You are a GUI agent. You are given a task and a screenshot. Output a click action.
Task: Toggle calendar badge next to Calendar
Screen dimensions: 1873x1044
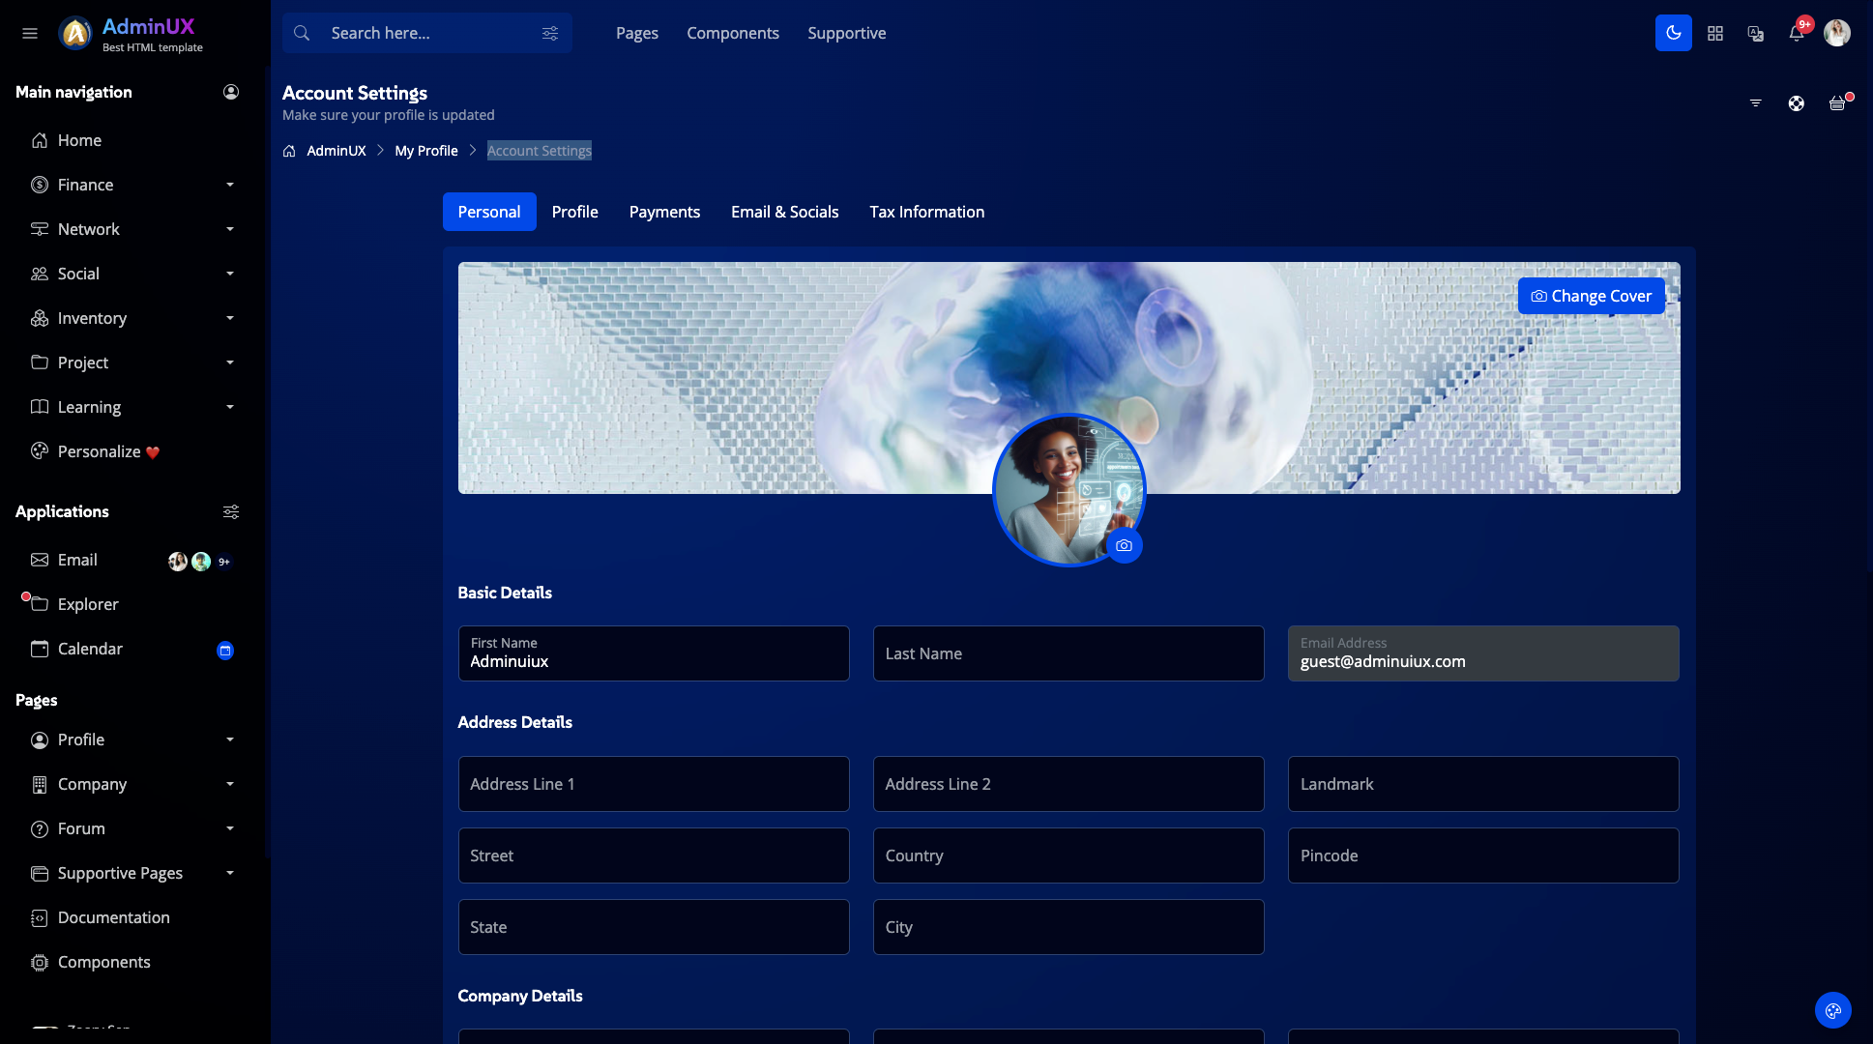tap(225, 651)
